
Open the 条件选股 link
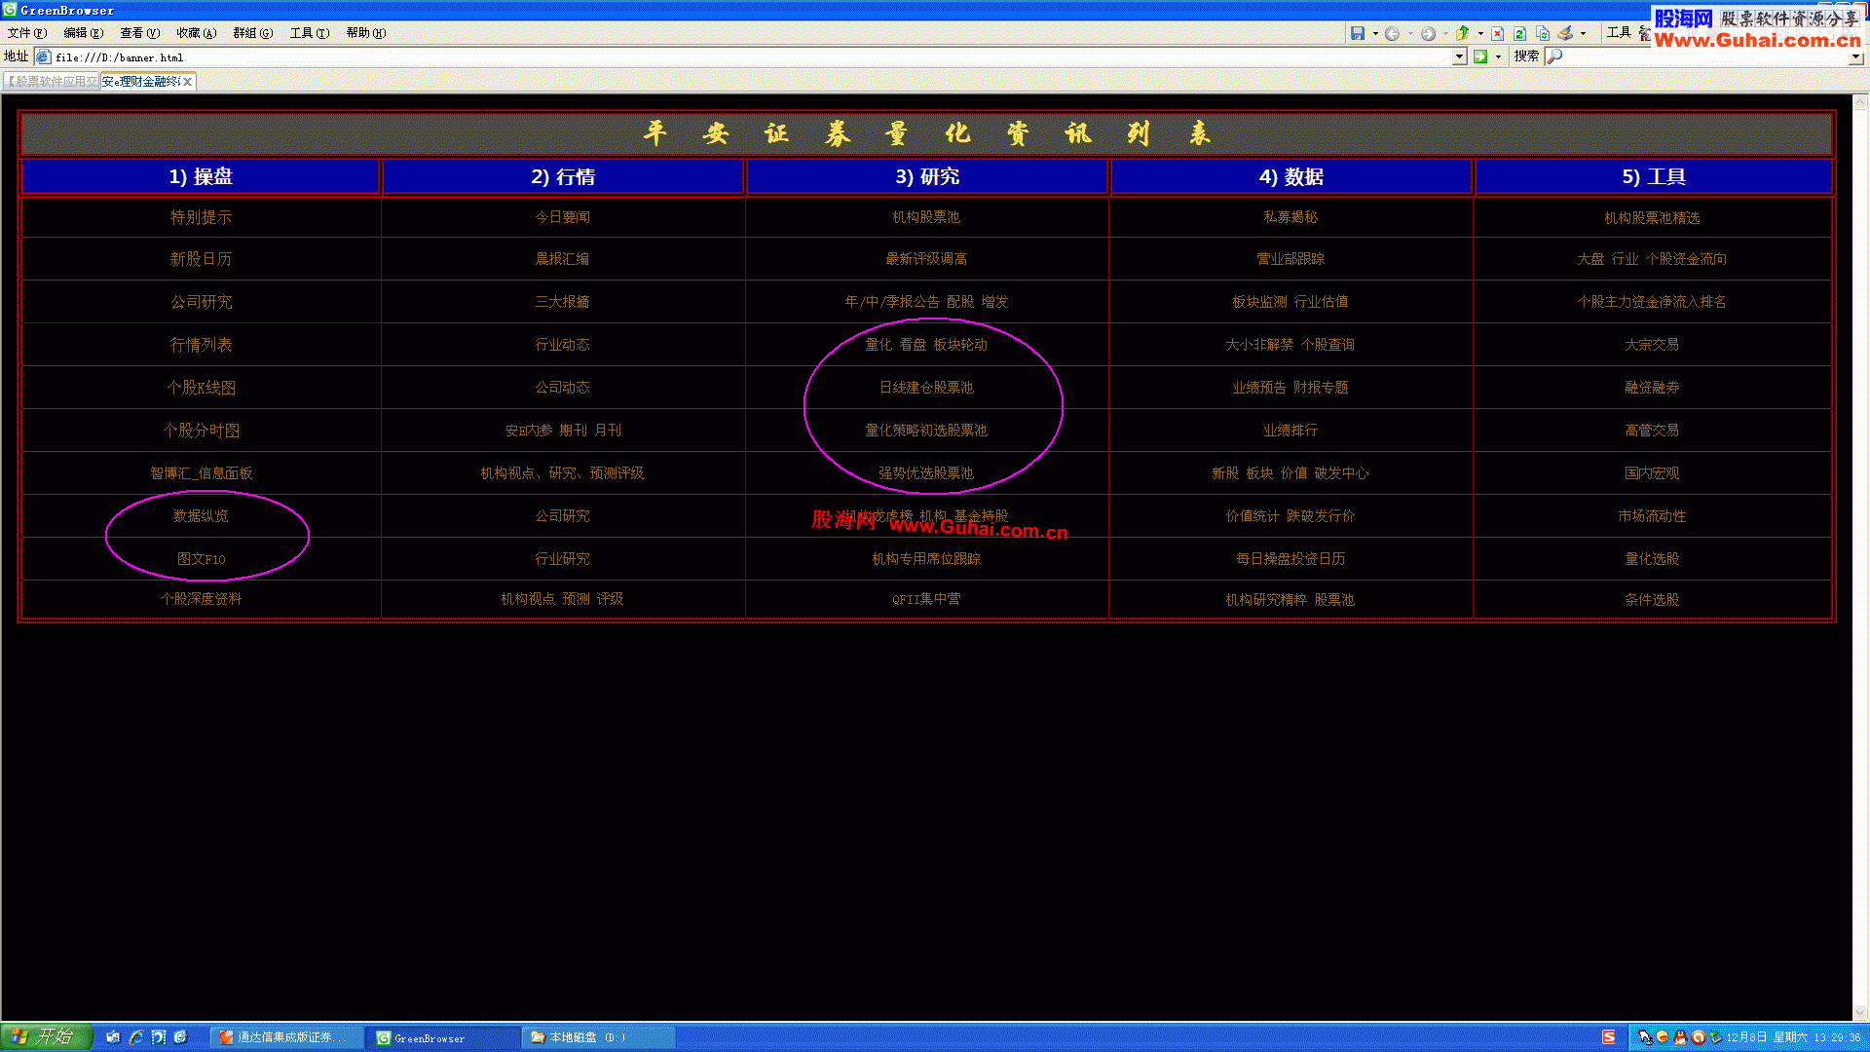click(1652, 600)
